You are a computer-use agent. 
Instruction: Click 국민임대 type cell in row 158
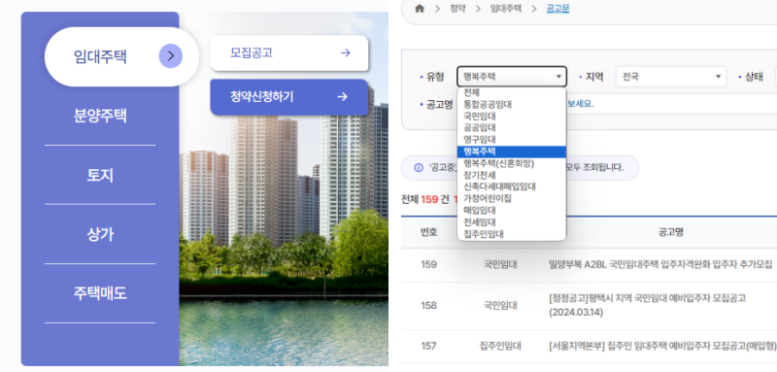tap(500, 306)
